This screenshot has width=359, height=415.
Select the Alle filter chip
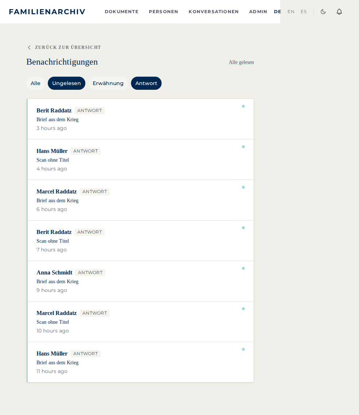coord(35,83)
